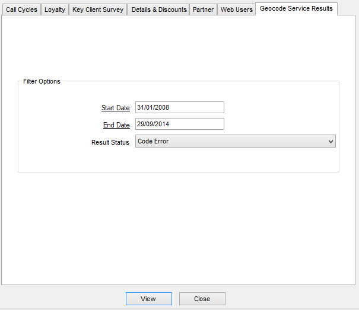Click the Filter Options group heading
359x310 pixels.
point(42,81)
